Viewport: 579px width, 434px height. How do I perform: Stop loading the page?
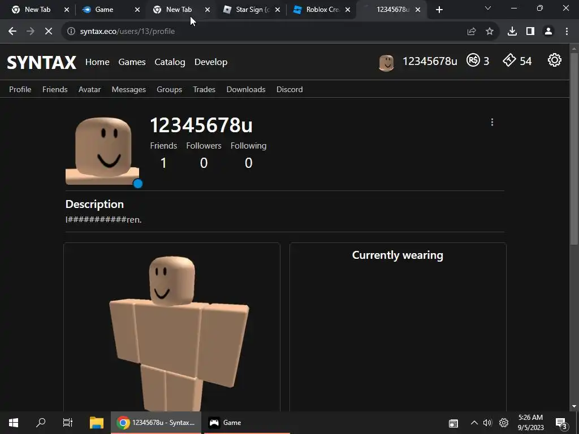coord(49,32)
